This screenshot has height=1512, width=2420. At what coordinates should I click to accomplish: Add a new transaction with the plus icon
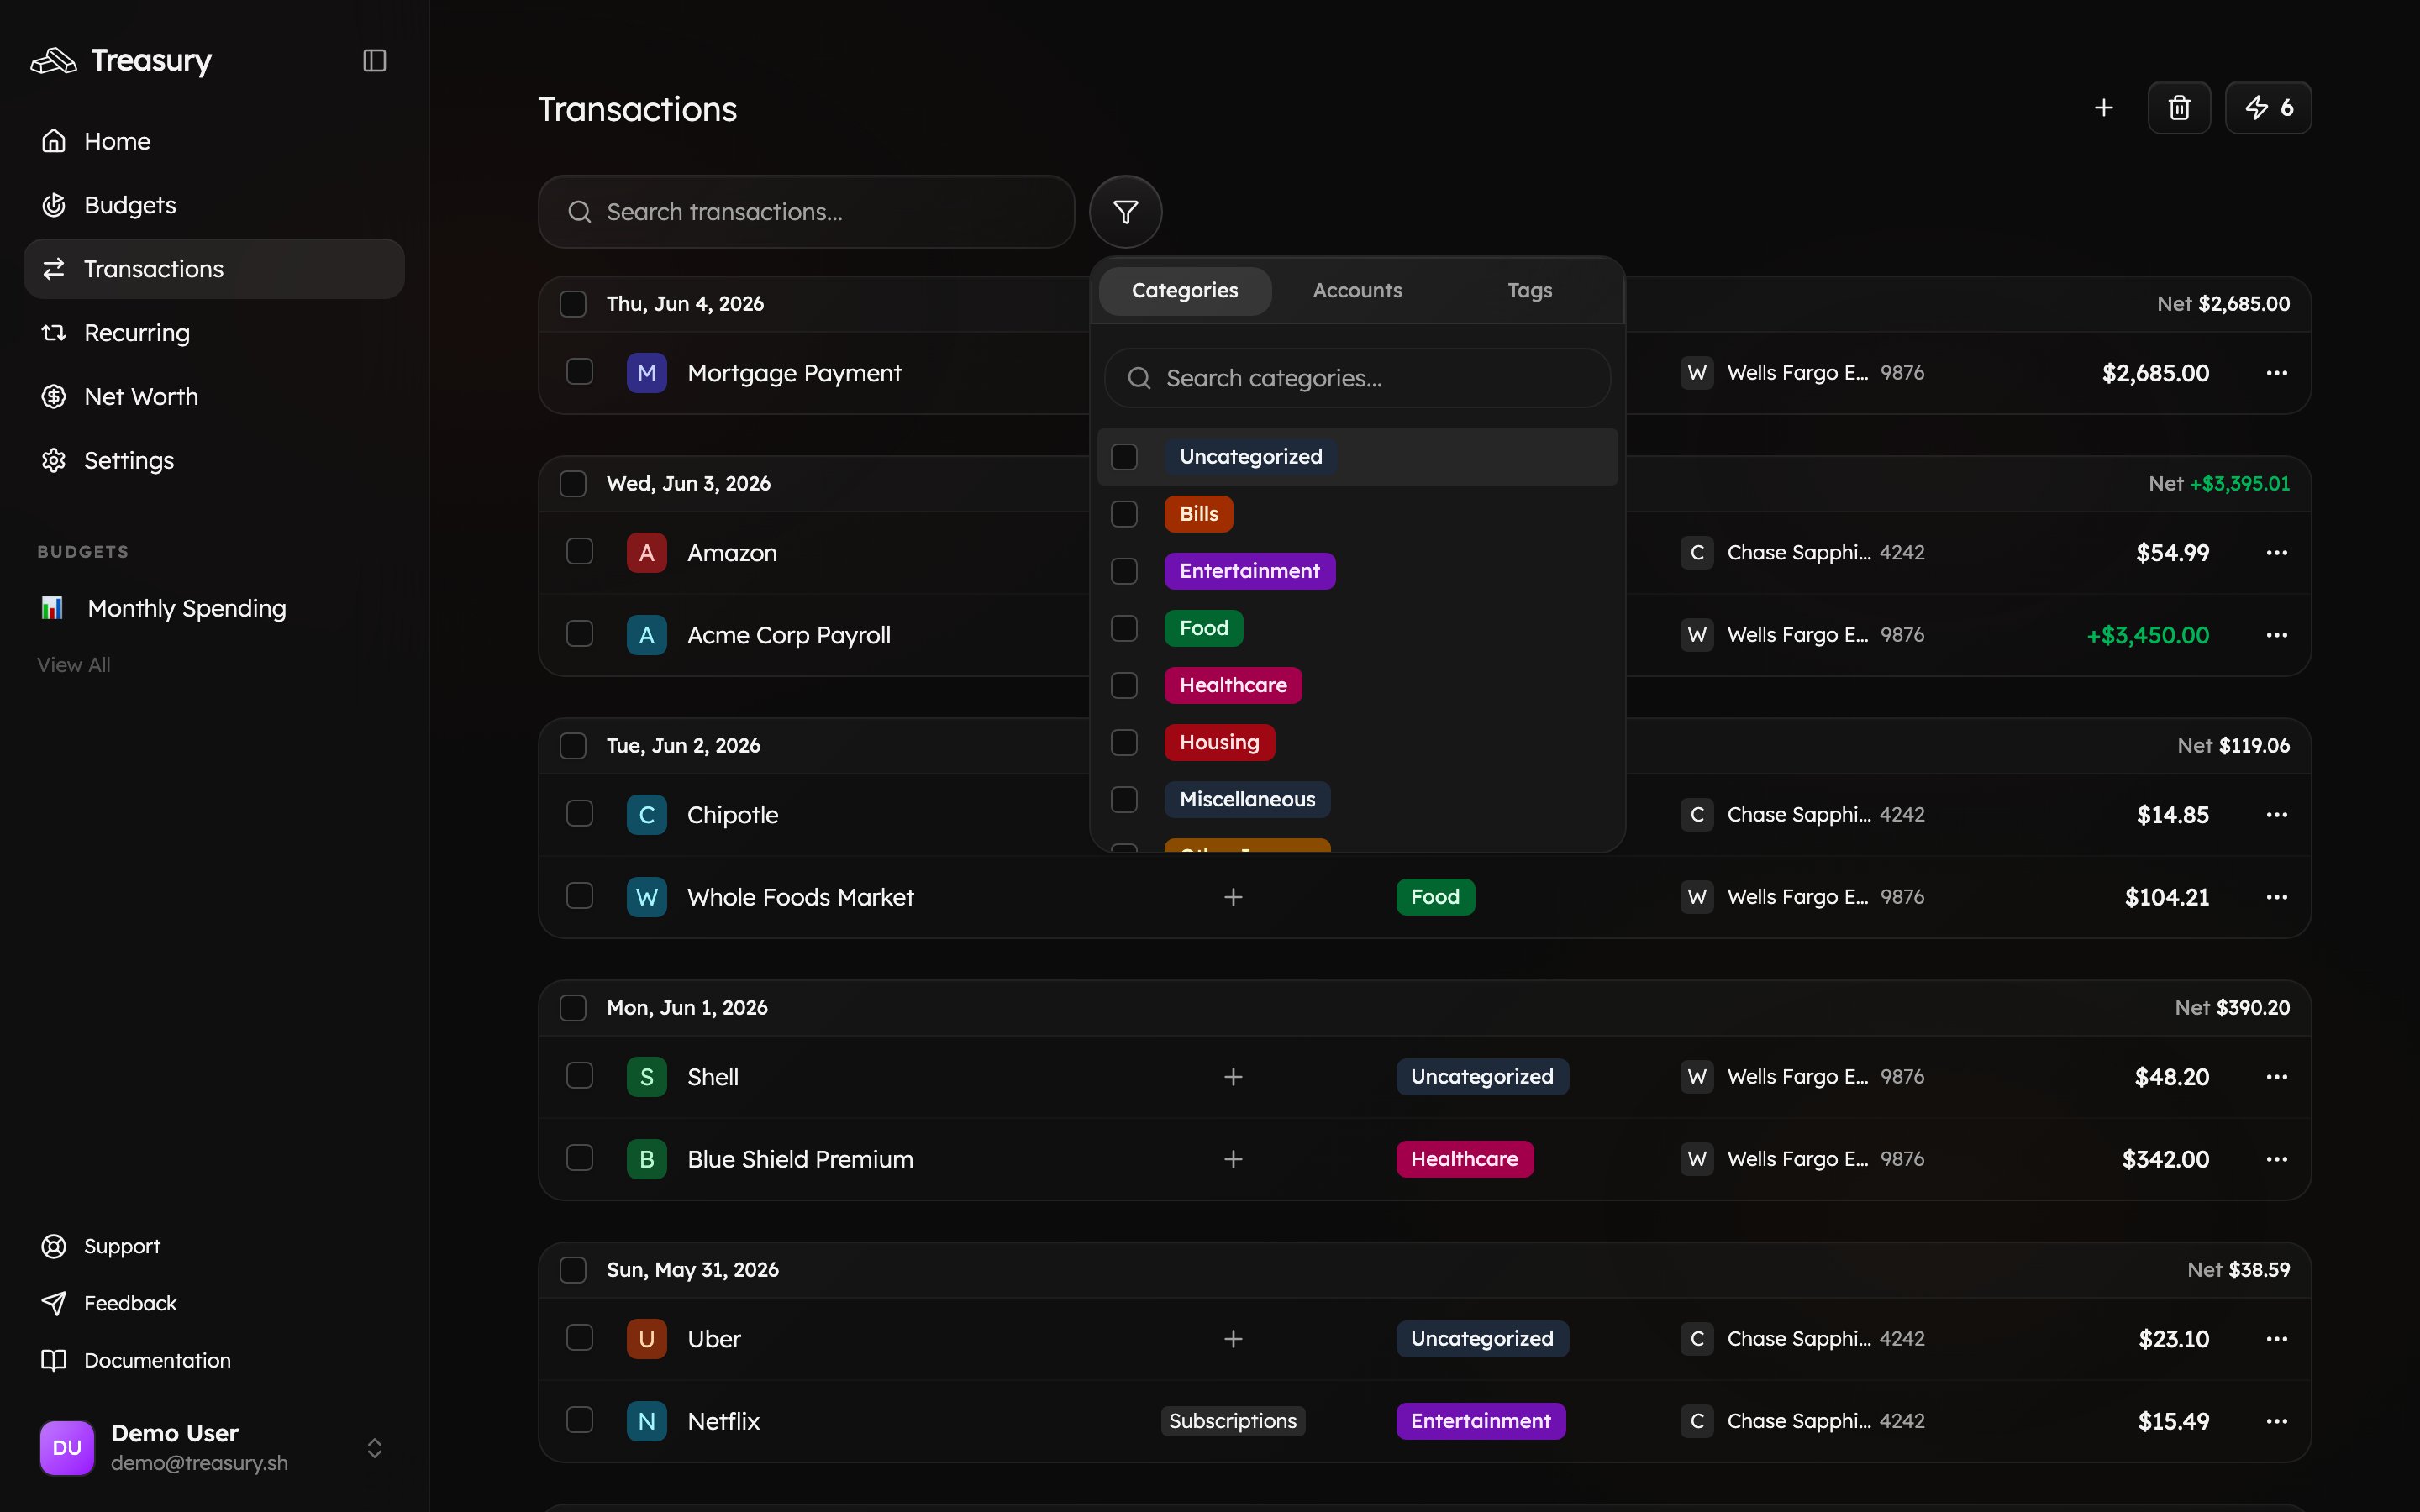tap(2104, 108)
